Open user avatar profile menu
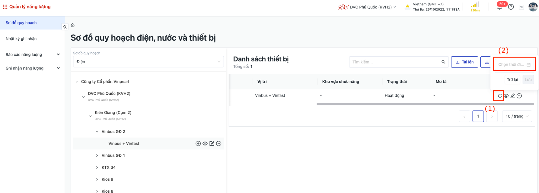 533,7
